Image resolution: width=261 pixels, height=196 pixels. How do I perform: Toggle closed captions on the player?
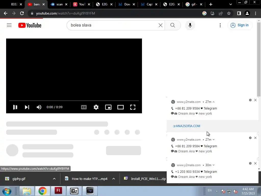tap(84, 107)
